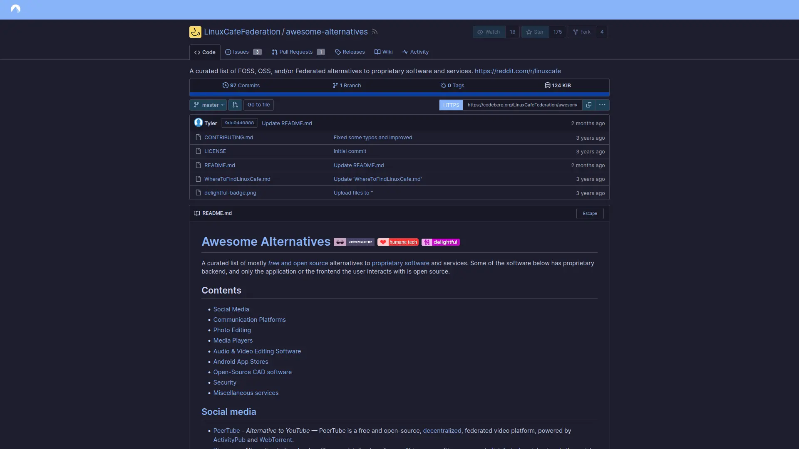Viewport: 799px width, 449px height.
Task: Open the Issues tab
Action: 243,52
